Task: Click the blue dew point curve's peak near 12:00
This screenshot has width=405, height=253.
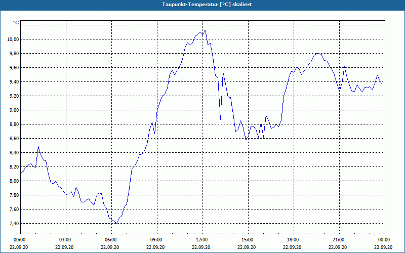Action: point(205,30)
